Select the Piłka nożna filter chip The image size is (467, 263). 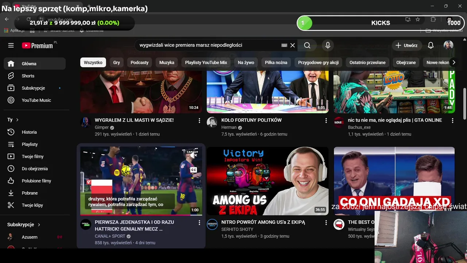(x=276, y=62)
